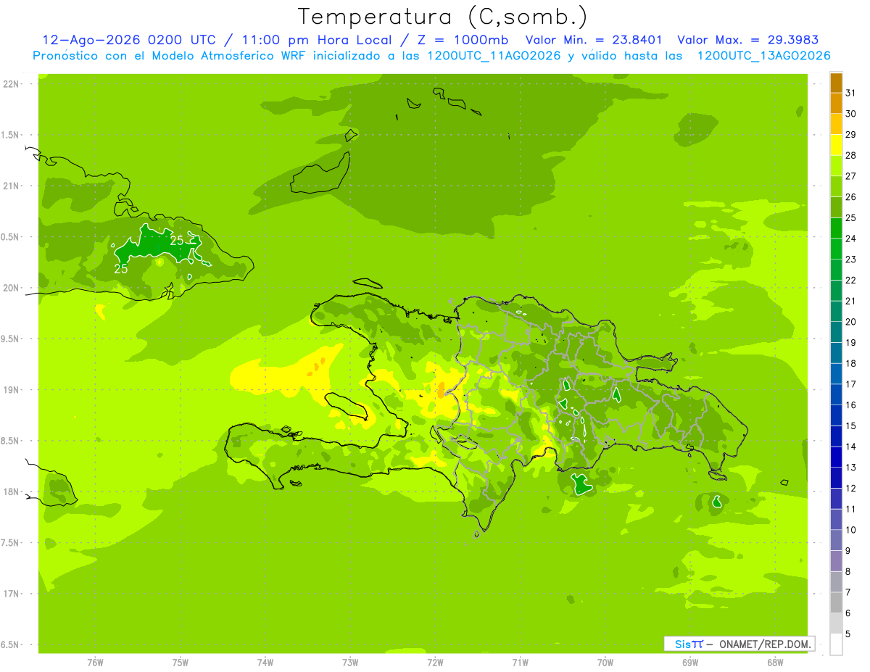
Task: Pick the olive-green swatch between 25 and 26
Action: 836,207
